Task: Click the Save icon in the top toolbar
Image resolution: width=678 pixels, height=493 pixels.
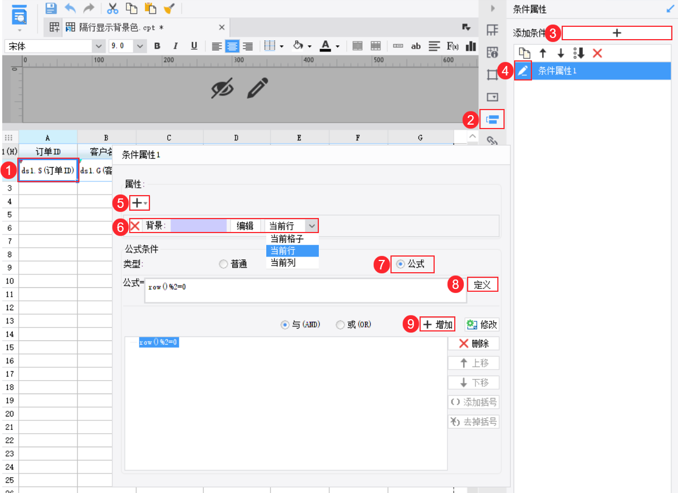Action: 51,8
